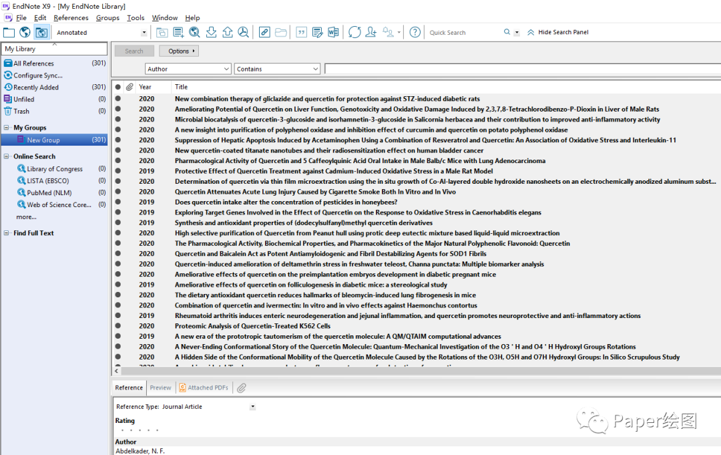The height and width of the screenshot is (455, 721).
Task: Toggle read dot for 'Does quercetin intake alter' row
Action: point(118,202)
